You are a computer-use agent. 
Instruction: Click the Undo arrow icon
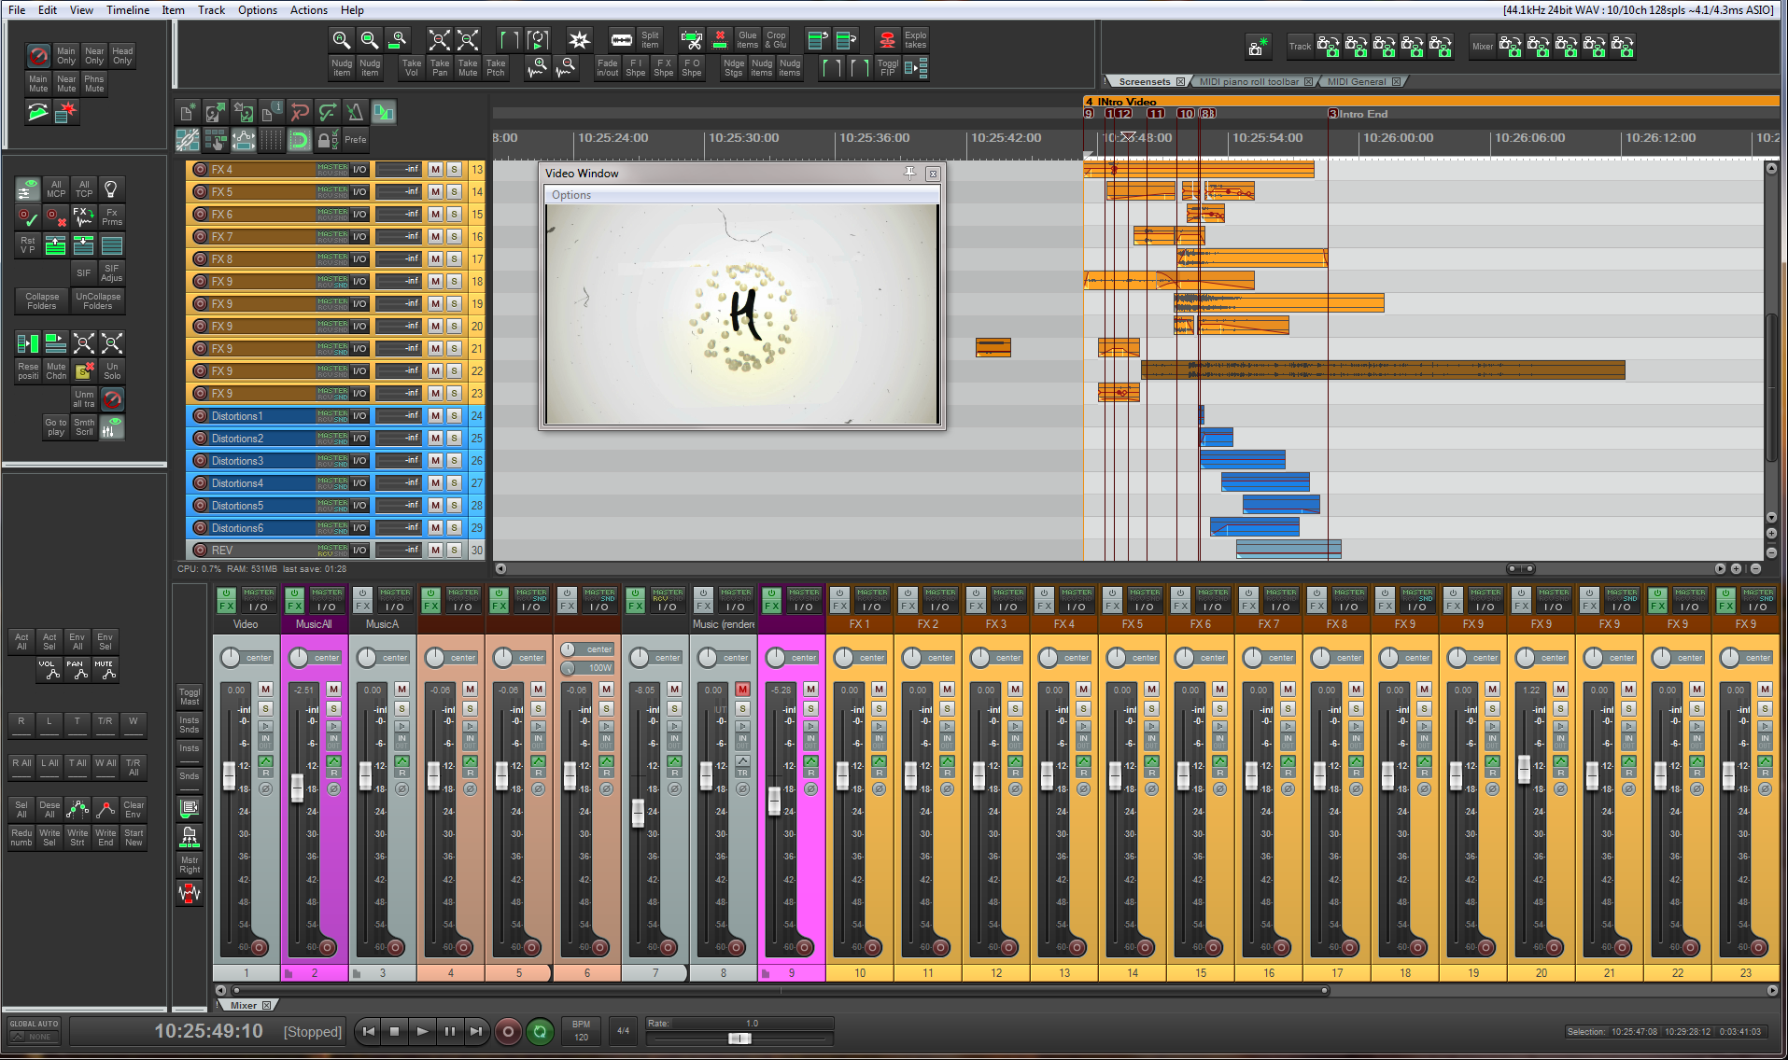pyautogui.click(x=300, y=112)
